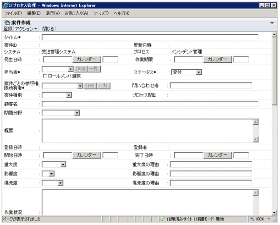Click the 完了日時 date field
Screen dimensions: 280x225
(x=188, y=155)
